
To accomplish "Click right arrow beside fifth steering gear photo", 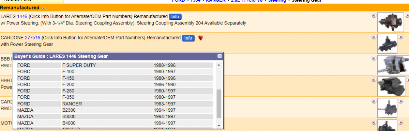I will click(x=401, y=101).
